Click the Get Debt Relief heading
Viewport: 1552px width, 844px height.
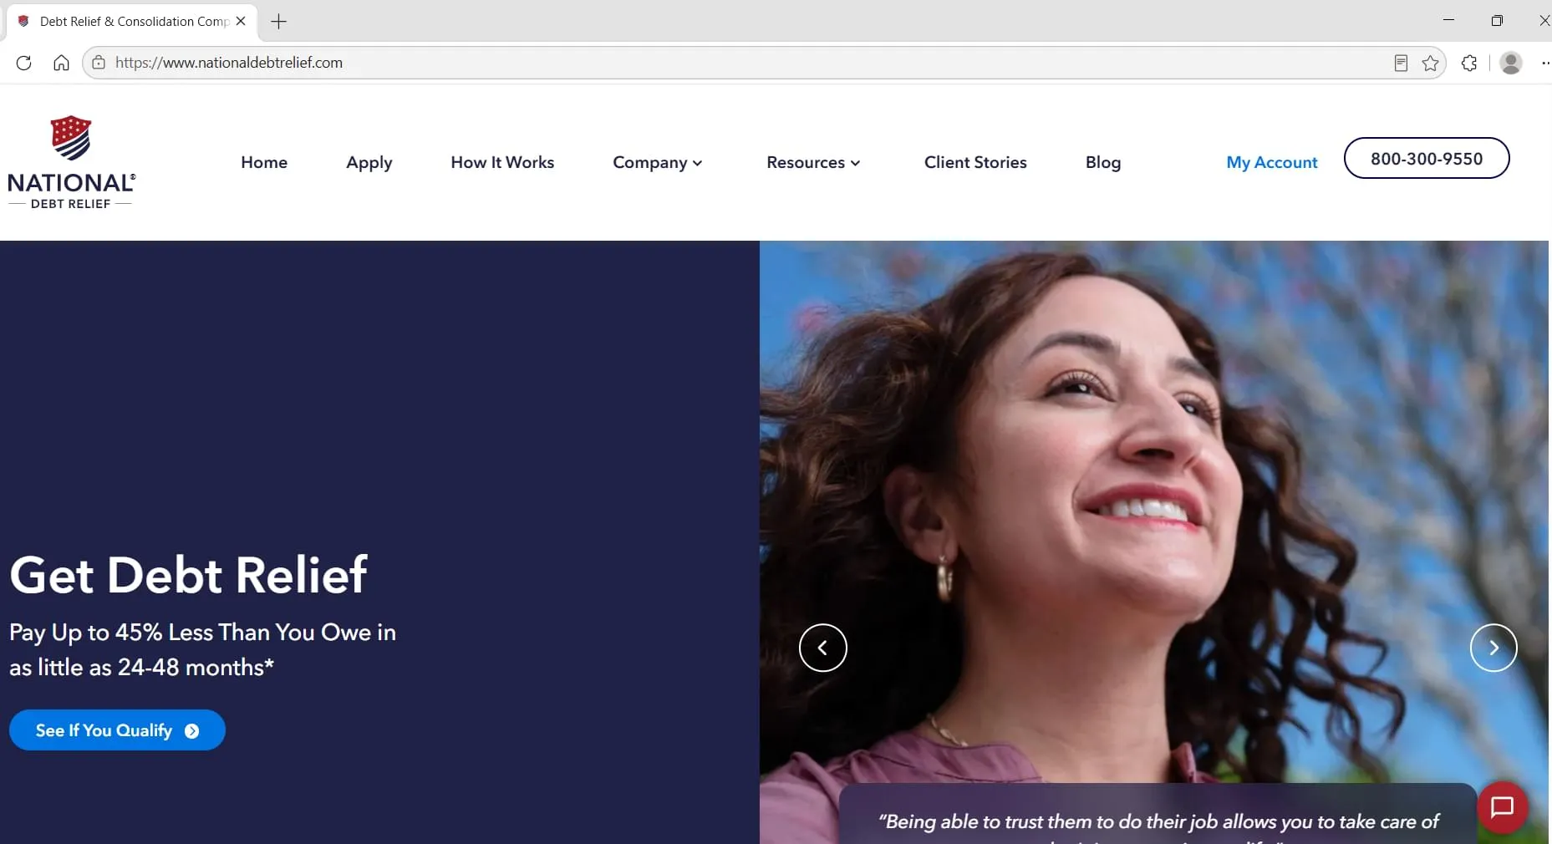point(189,575)
